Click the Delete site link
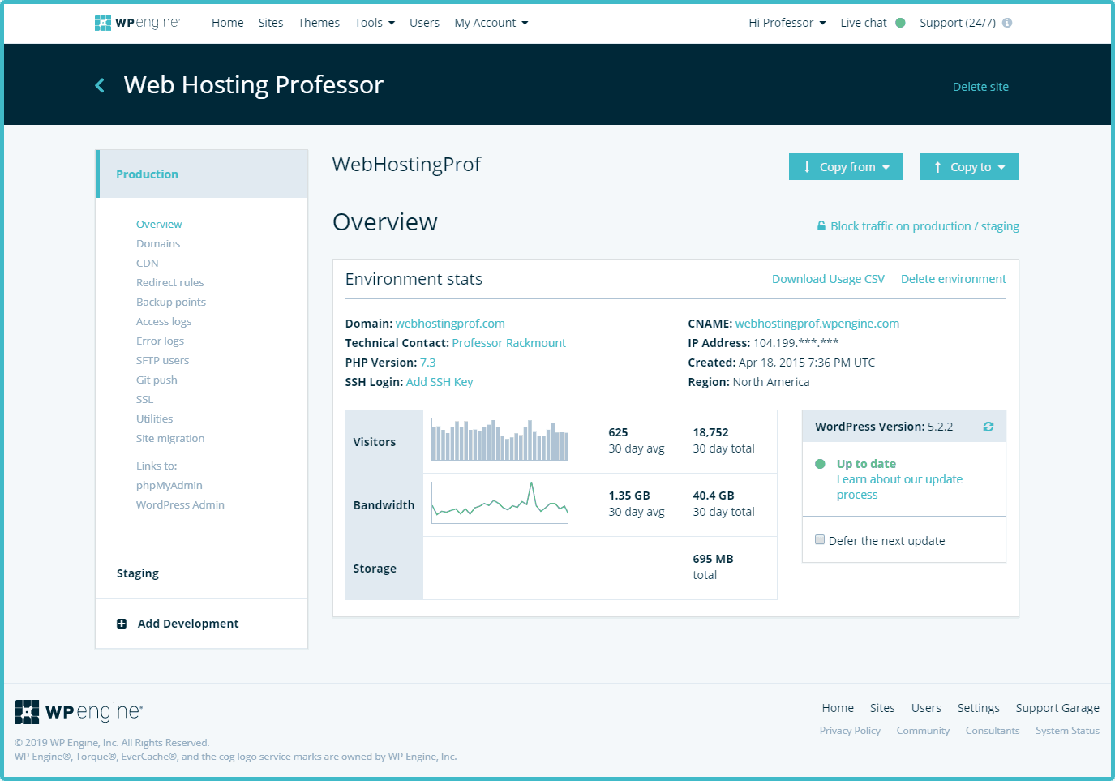The height and width of the screenshot is (781, 1115). point(980,86)
